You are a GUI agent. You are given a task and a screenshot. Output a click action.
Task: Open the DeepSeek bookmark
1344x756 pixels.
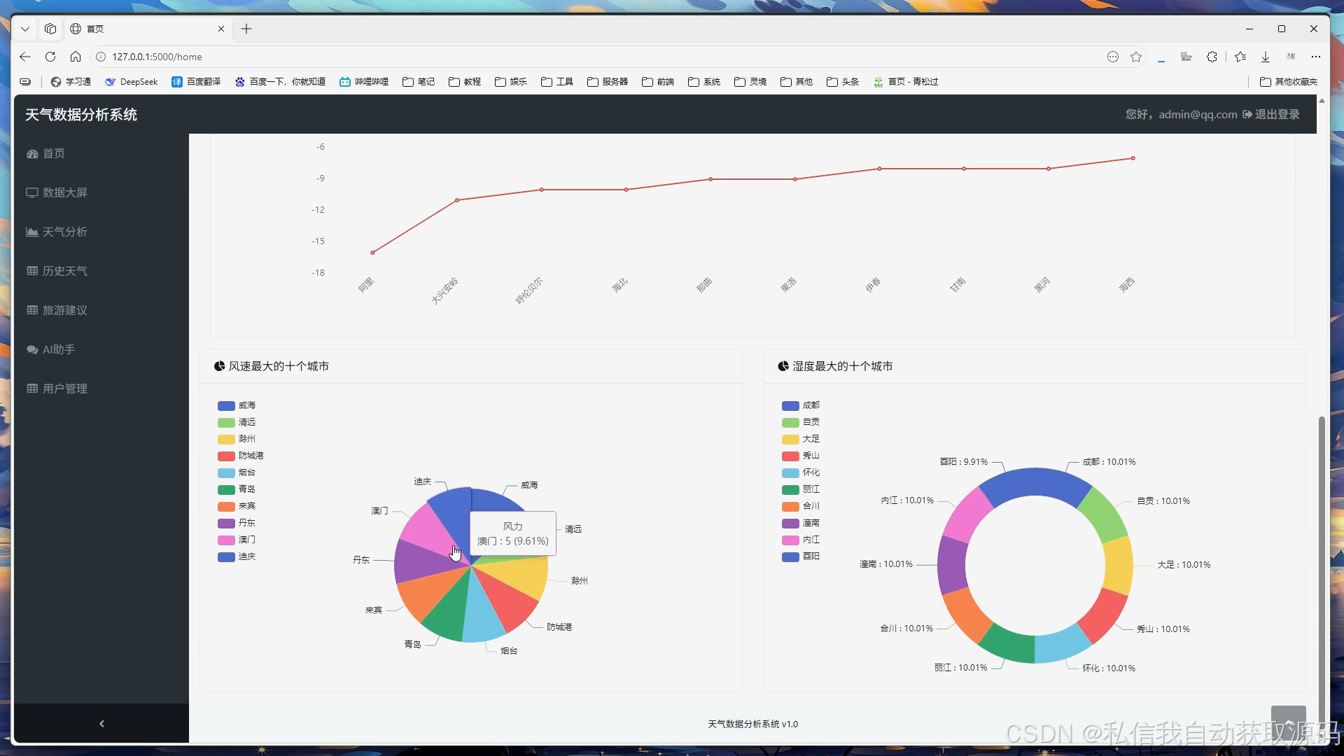132,82
